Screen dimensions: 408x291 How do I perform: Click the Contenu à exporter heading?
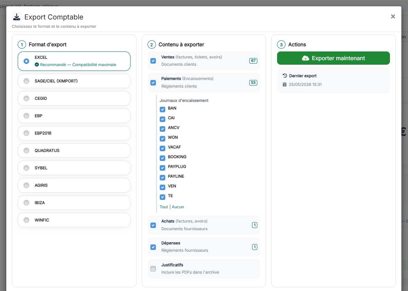coord(181,45)
